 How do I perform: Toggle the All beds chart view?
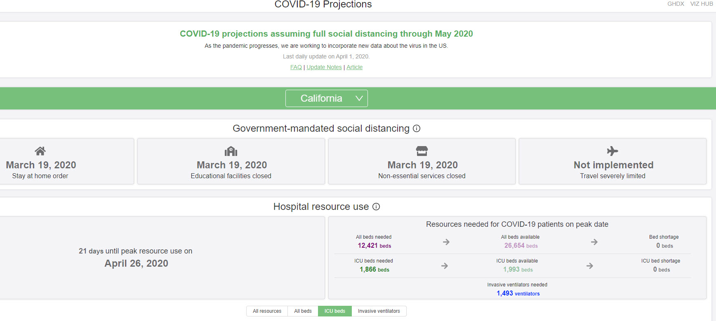[303, 311]
